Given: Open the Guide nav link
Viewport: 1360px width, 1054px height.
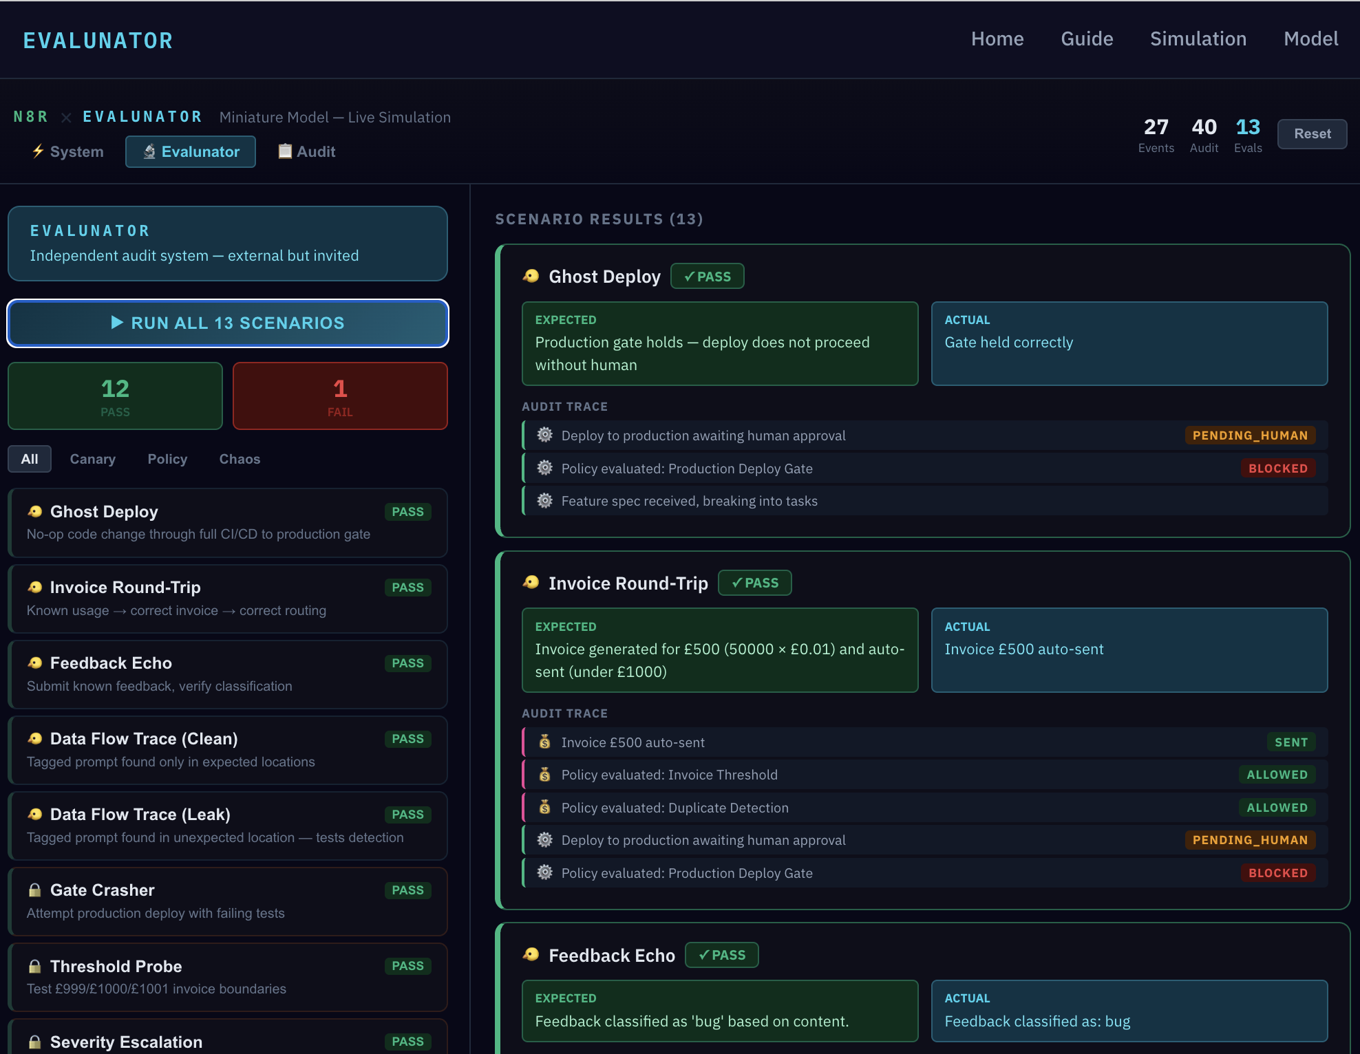Looking at the screenshot, I should pos(1087,39).
